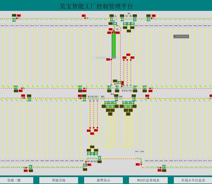
Task: Click the buffer point label B60
Action: [x=103, y=97]
